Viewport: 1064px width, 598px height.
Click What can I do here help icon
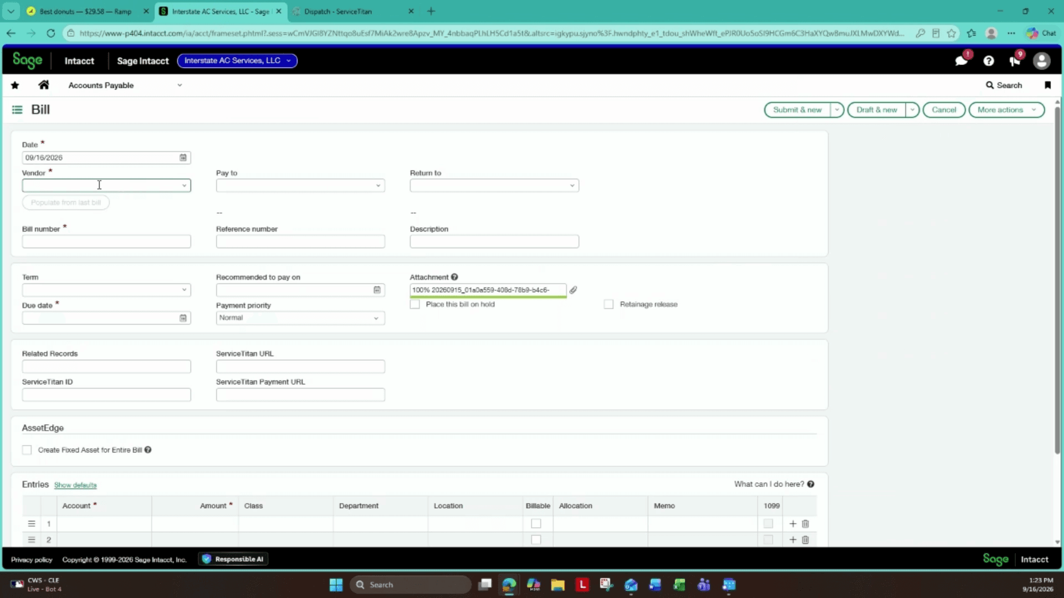pyautogui.click(x=811, y=484)
